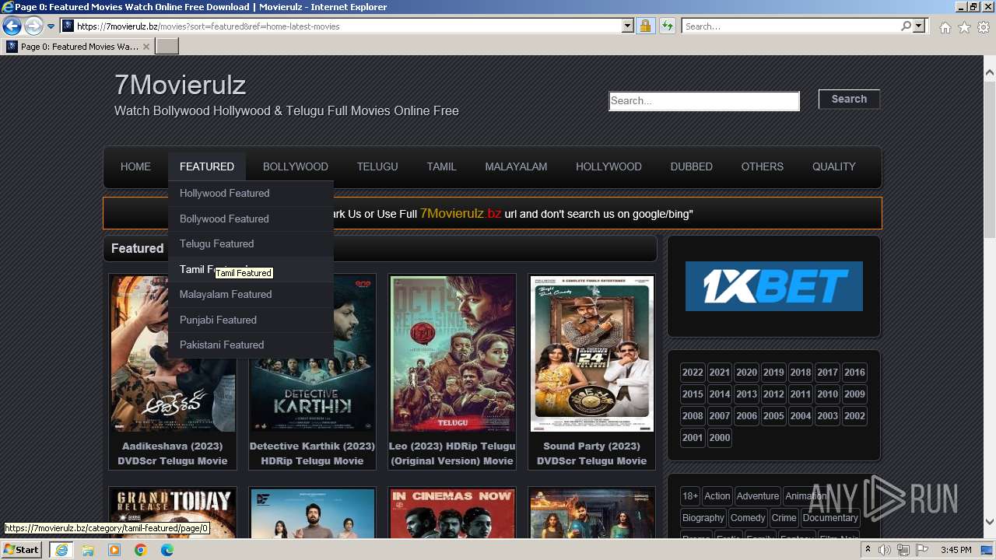Select the Featured Movies tab
This screenshot has height=560, width=996.
click(78, 47)
